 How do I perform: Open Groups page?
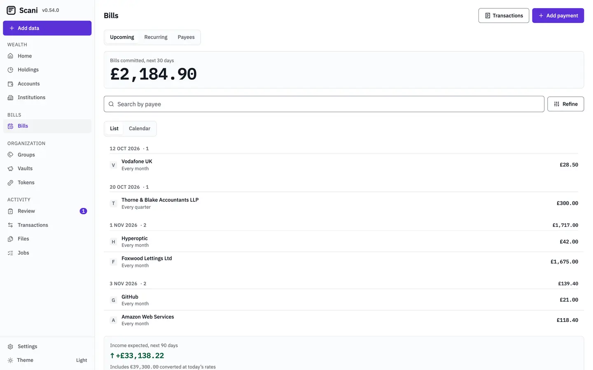(47, 155)
